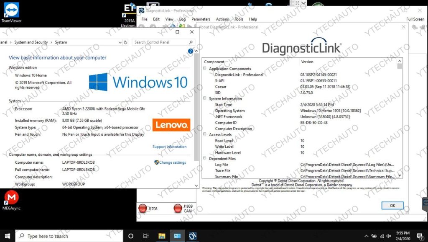The height and width of the screenshot is (242, 428).
Task: Open the Help menu in DiagnosticLink
Action: click(253, 19)
